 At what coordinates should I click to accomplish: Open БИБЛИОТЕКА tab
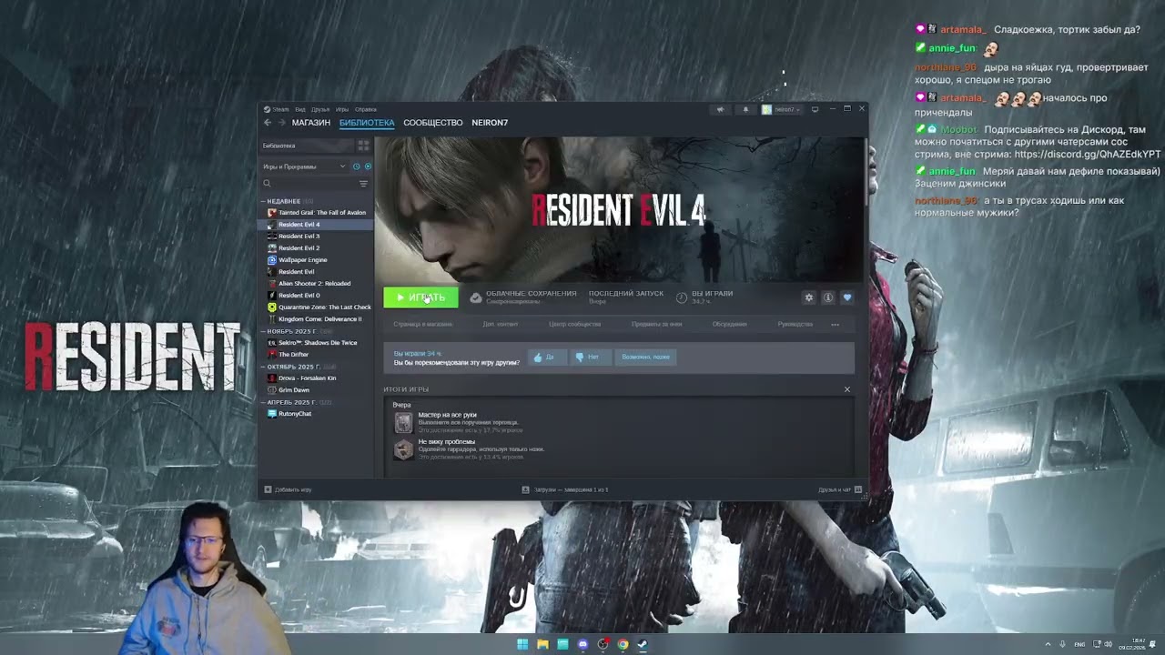click(367, 123)
